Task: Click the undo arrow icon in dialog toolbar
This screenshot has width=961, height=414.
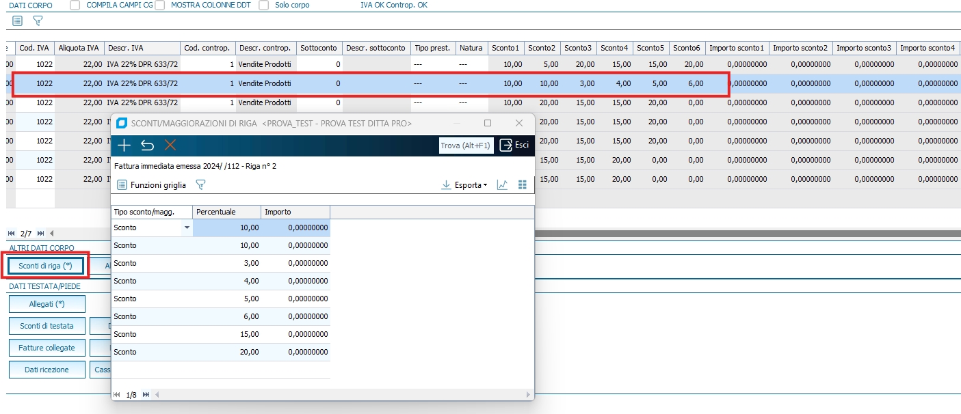Action: 147,146
